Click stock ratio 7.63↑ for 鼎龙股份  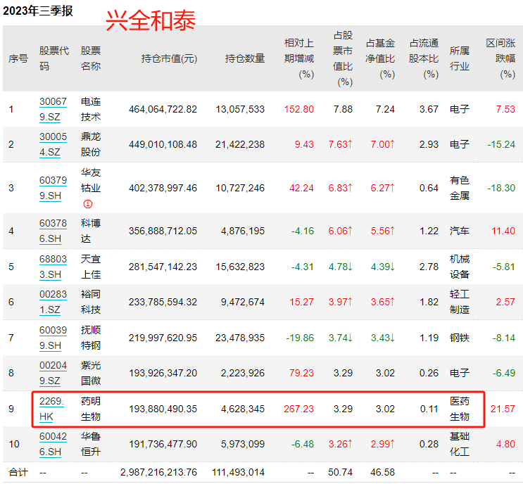coord(340,145)
